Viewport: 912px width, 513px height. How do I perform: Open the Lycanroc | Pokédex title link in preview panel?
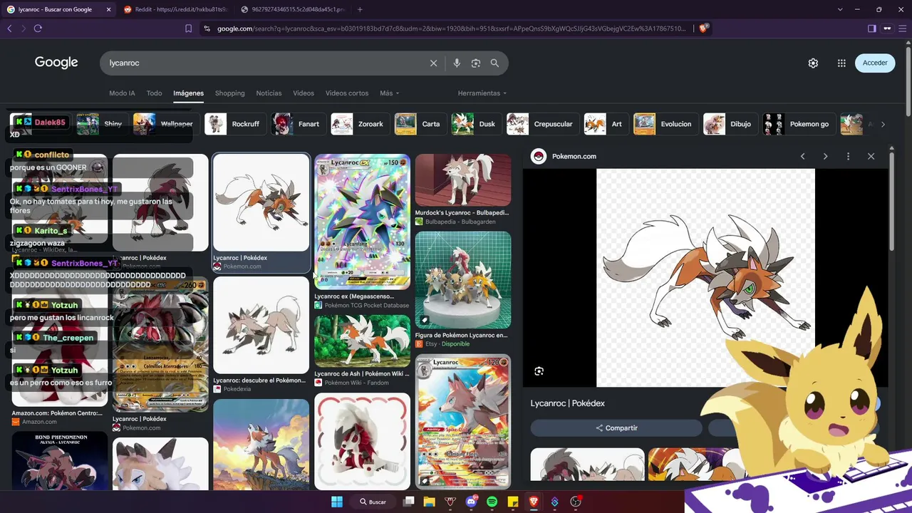(x=568, y=403)
